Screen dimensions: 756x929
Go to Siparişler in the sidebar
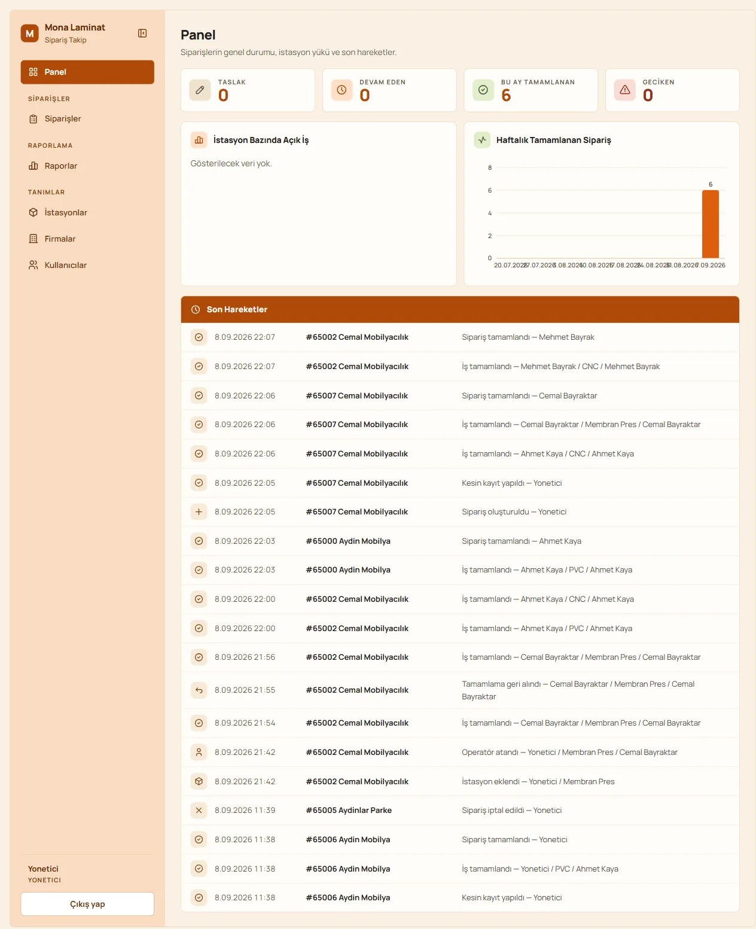(x=87, y=119)
